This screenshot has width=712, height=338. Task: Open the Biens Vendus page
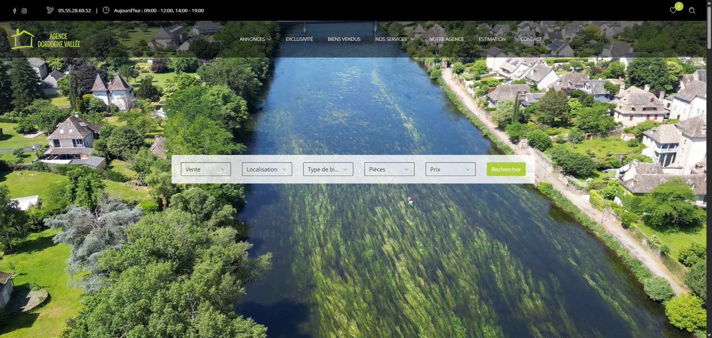[344, 39]
